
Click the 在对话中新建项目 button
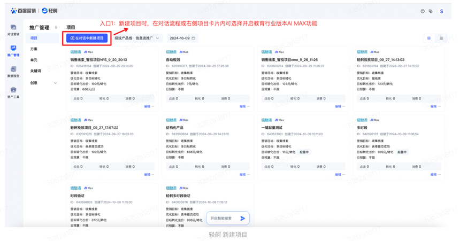[87, 38]
